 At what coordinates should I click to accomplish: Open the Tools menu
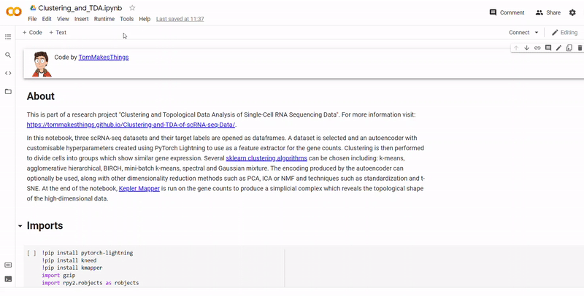click(x=126, y=19)
